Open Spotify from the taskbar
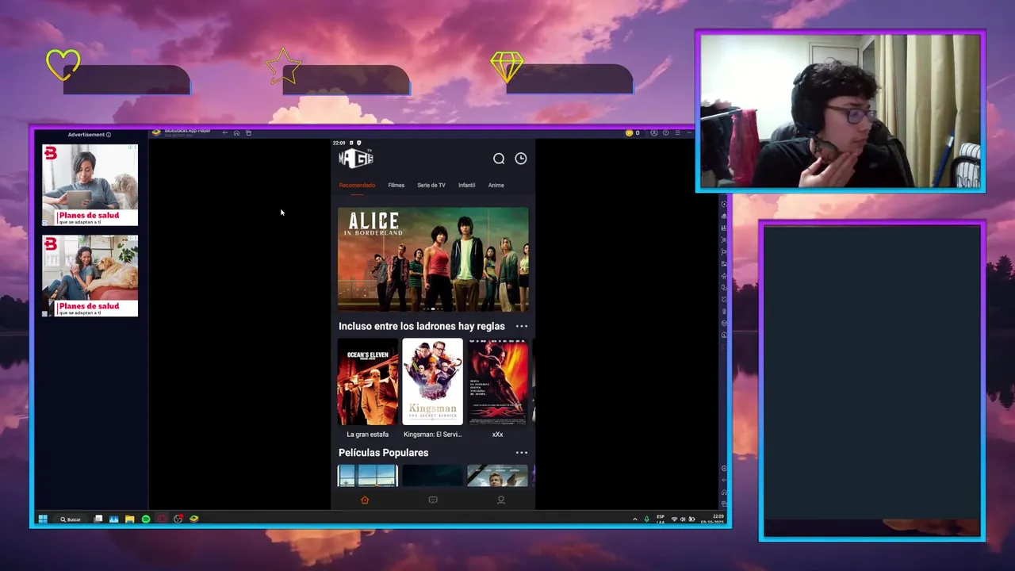Viewport: 1015px width, 571px height. pyautogui.click(x=146, y=519)
